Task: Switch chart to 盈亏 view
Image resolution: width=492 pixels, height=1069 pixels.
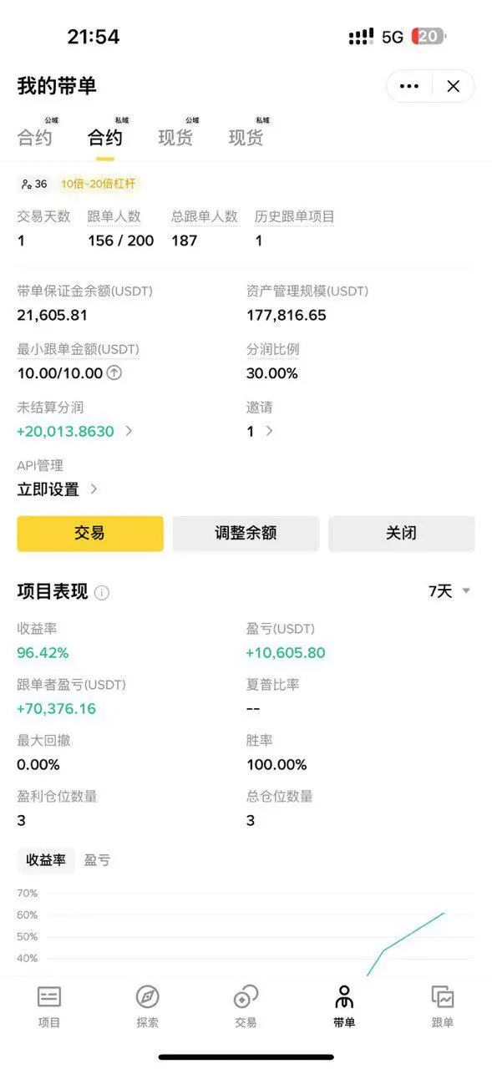Action: click(98, 860)
